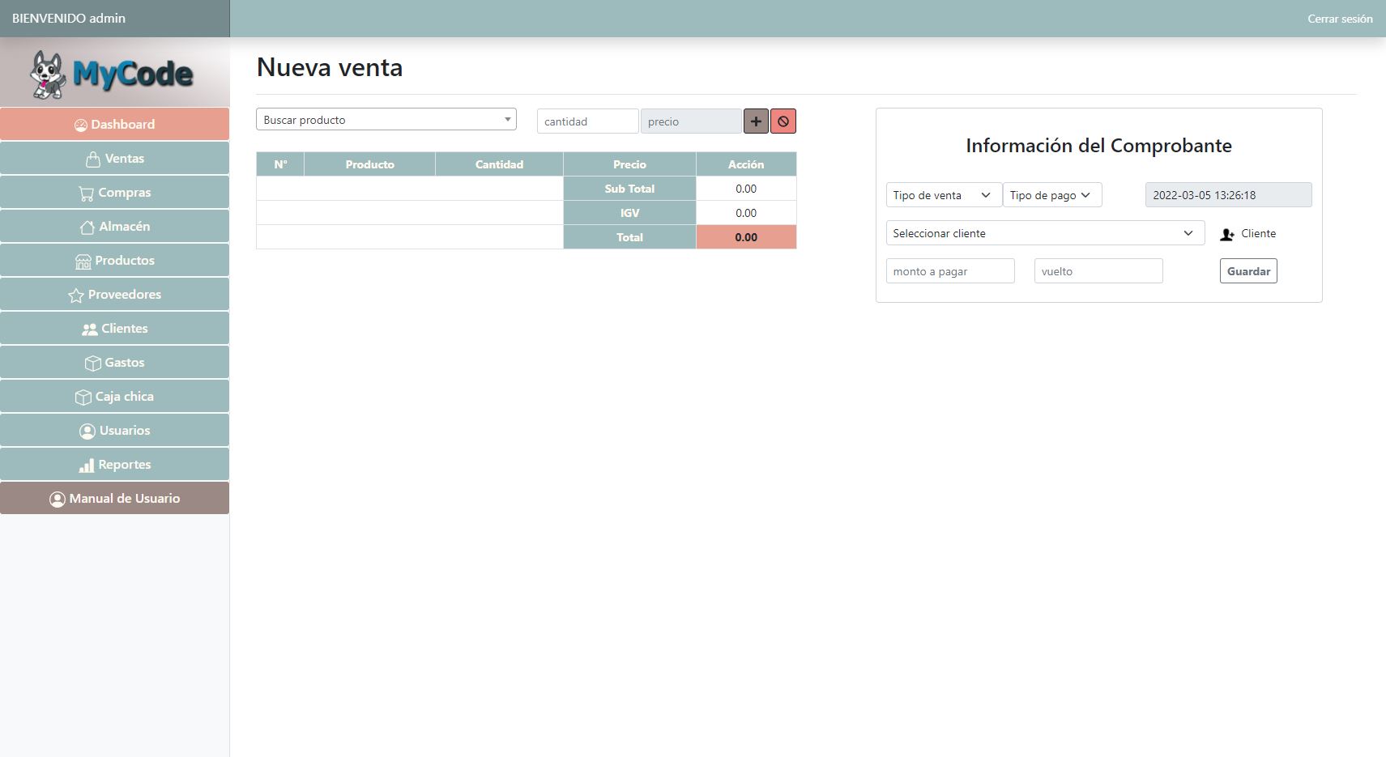The width and height of the screenshot is (1386, 757).
Task: Open the Manual de Usuario item
Action: [114, 499]
